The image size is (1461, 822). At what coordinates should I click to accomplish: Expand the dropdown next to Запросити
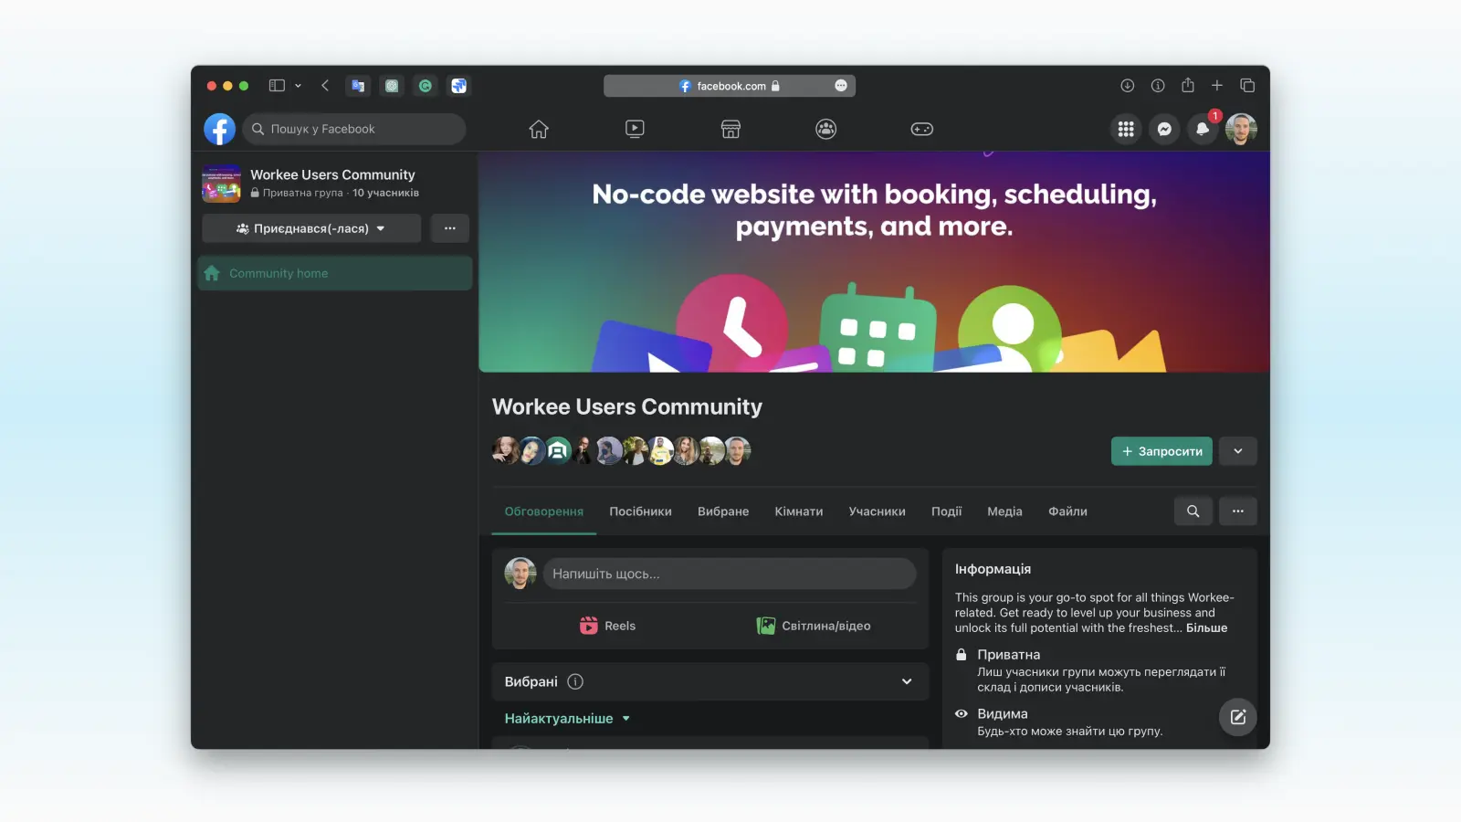(1238, 451)
